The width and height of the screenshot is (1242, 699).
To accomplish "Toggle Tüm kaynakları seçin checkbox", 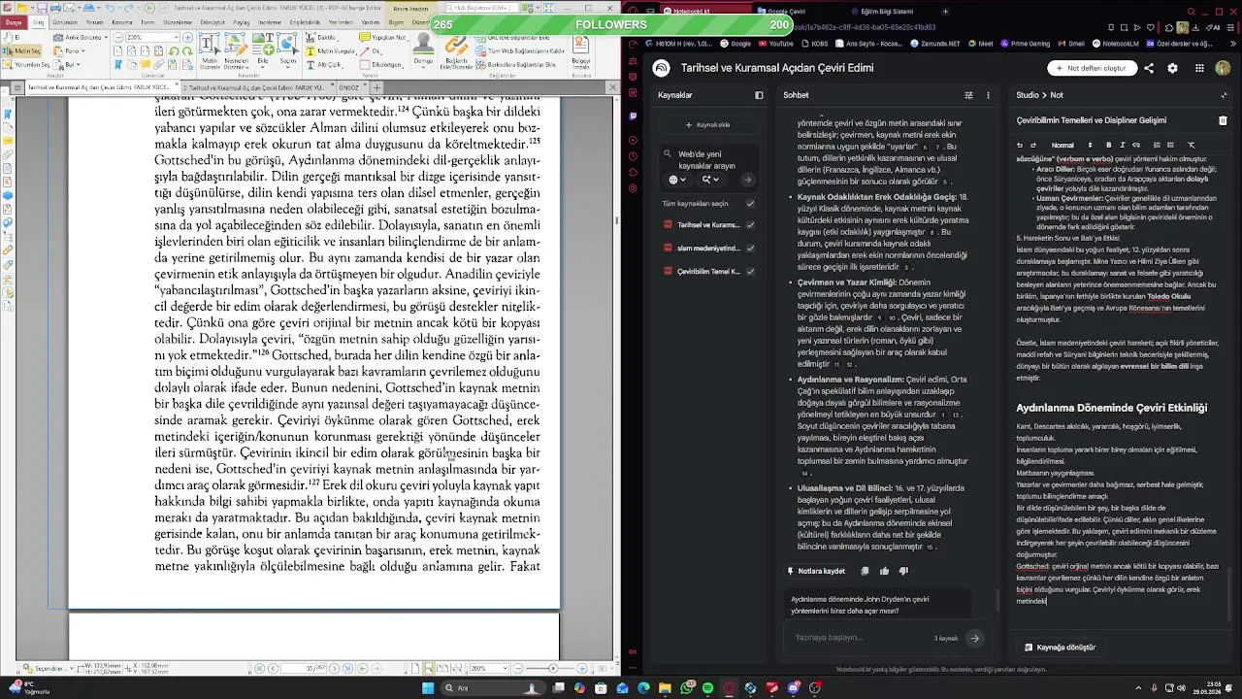I will (x=750, y=204).
